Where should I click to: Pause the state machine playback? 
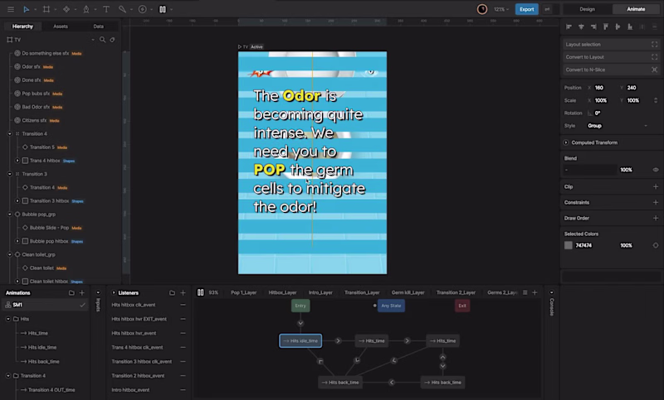point(200,292)
